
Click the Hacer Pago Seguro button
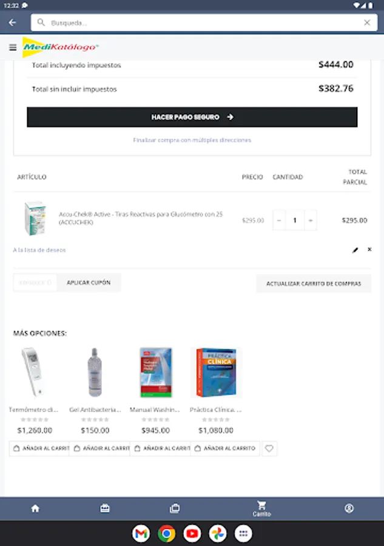[x=192, y=117]
